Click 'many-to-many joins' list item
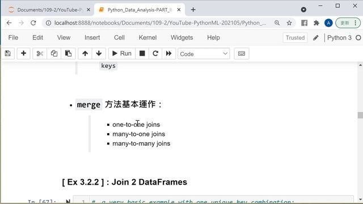Image resolution: width=363 pixels, height=204 pixels. click(141, 143)
